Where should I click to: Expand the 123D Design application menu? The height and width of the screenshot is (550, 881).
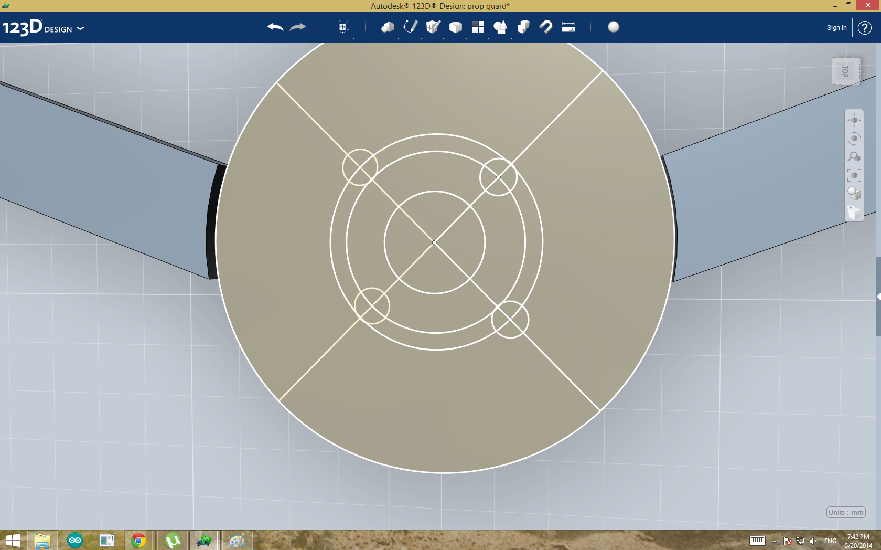pos(43,27)
